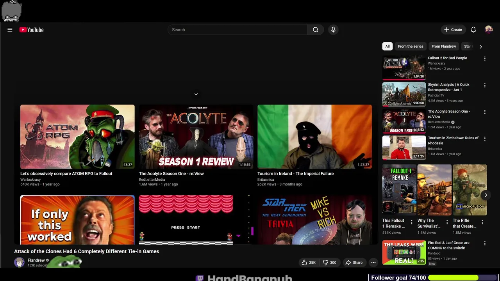Open options for The Rifle that Create short
The image size is (500, 281).
click(482, 222)
